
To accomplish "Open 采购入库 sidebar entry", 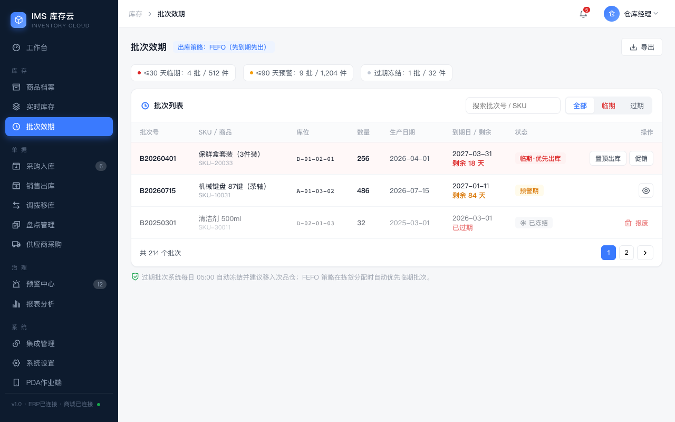I will pos(59,166).
